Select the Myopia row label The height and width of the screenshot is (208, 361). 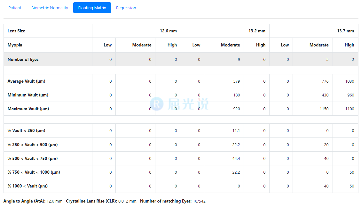tap(15, 45)
